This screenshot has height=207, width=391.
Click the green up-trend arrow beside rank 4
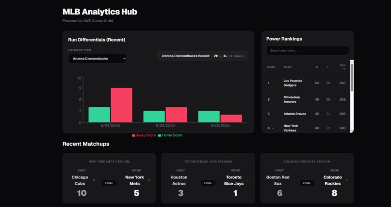coord(273,128)
